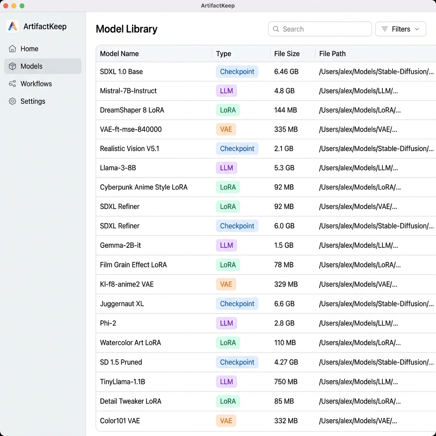This screenshot has width=436, height=436.
Task: Open the TinyLlama-1.1B file path
Action: click(358, 382)
